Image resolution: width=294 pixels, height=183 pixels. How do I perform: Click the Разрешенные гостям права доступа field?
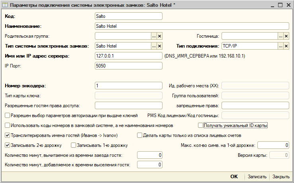pos(128,106)
